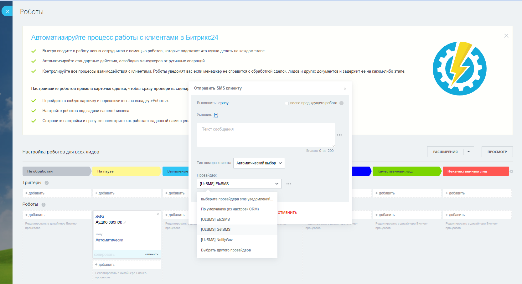The width and height of the screenshot is (522, 284).
Task: Collapse the Провайдер dropdown showing [UzSMS] EtcSMS
Action: point(239,184)
